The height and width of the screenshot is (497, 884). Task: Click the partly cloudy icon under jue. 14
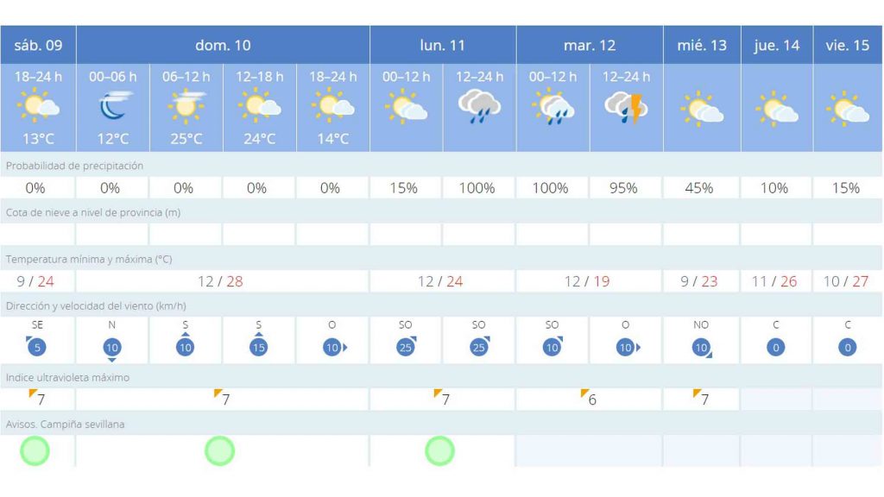(776, 110)
